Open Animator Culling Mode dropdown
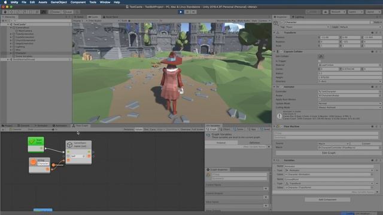The height and width of the screenshot is (215, 383). (349, 107)
